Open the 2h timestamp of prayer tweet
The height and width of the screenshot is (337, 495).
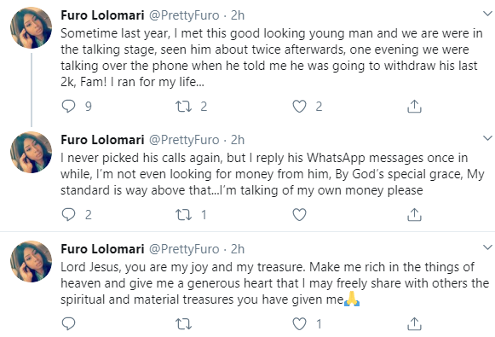coord(238,249)
